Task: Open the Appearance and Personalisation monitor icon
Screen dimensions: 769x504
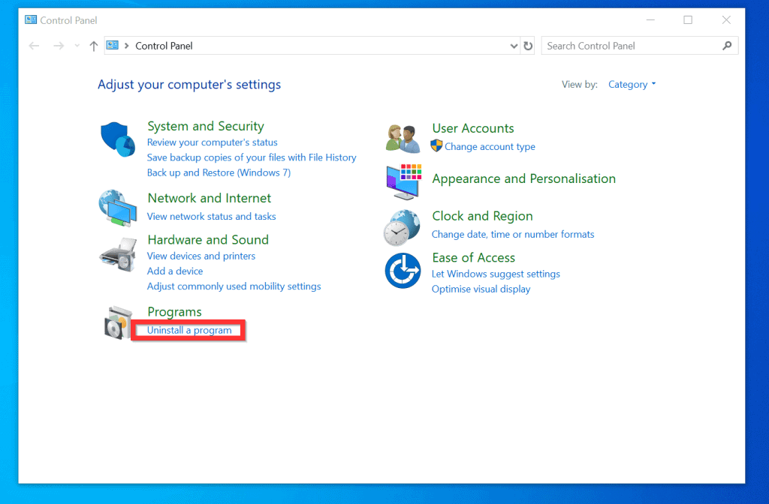Action: (404, 181)
